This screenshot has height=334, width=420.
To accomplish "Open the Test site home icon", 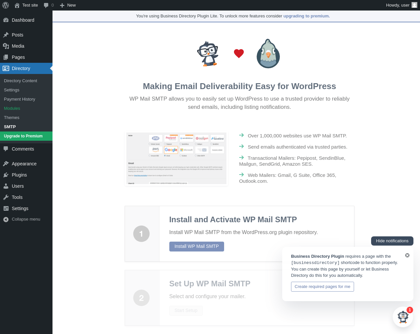I will [17, 5].
